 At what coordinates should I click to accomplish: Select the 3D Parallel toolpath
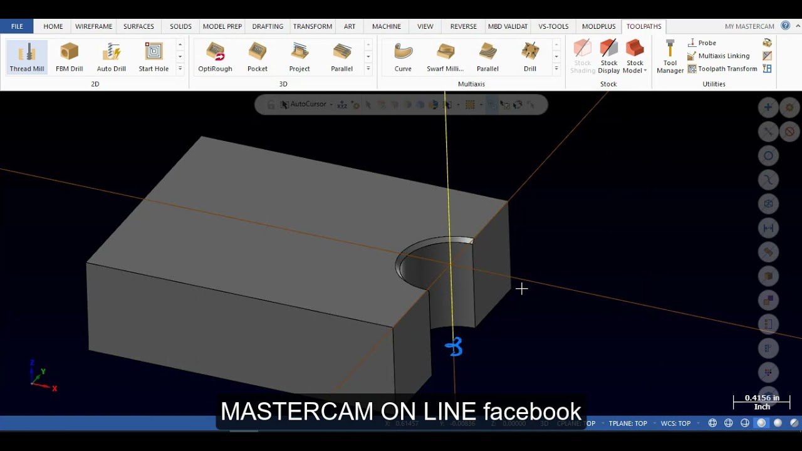(341, 57)
